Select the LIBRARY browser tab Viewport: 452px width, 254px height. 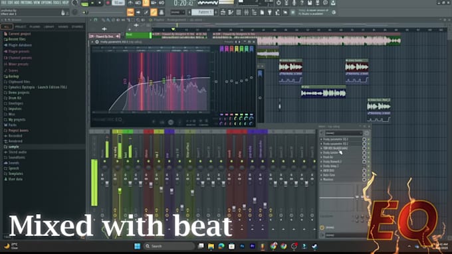[49, 27]
